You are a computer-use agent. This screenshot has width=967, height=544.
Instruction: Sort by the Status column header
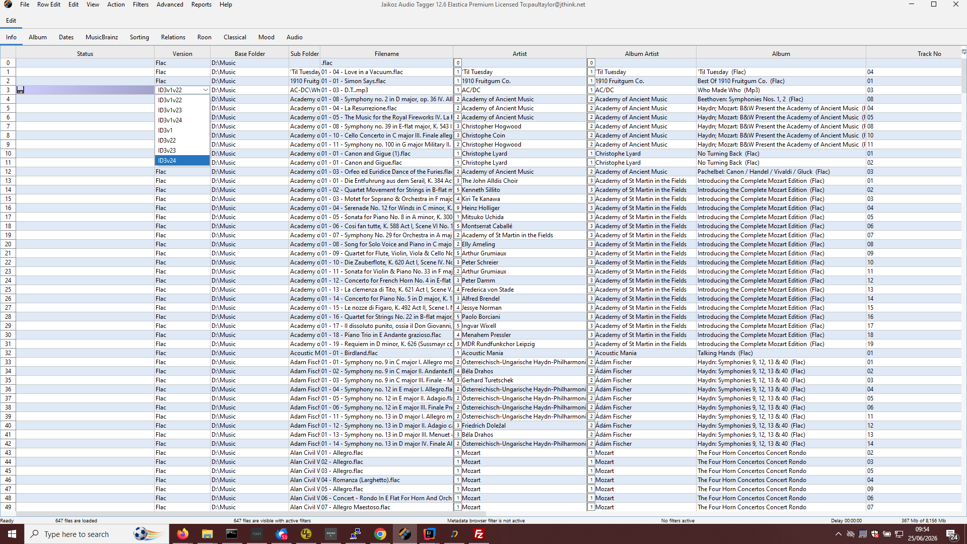(x=85, y=54)
